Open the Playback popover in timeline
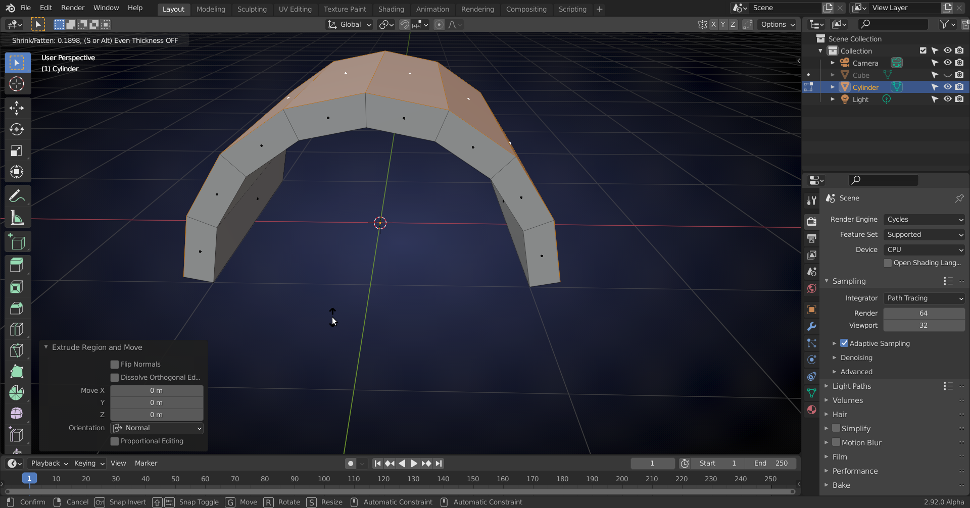970x508 pixels. pyautogui.click(x=48, y=464)
